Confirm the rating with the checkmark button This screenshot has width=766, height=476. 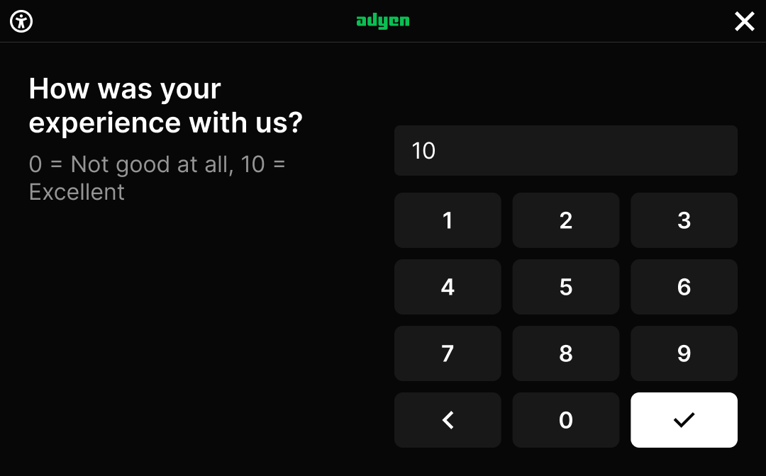(684, 420)
